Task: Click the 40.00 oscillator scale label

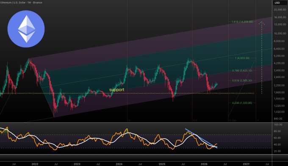Action: pos(277,144)
